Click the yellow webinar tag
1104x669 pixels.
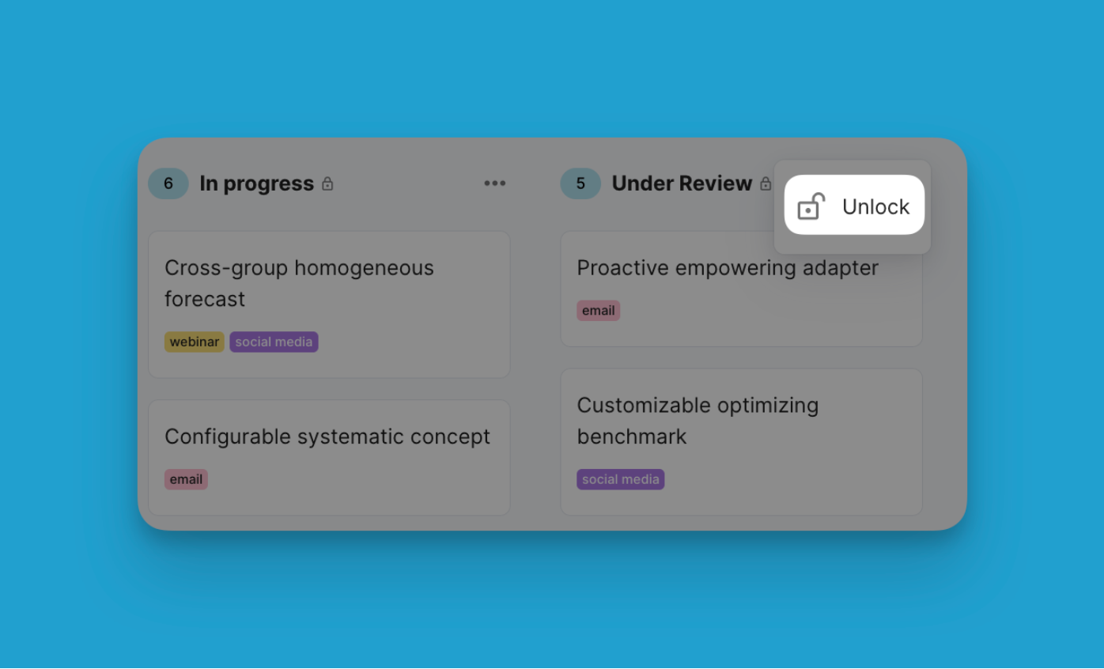click(x=195, y=342)
